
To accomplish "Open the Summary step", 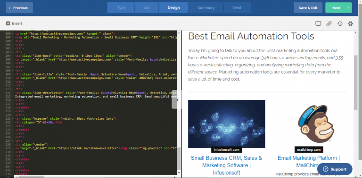I will pyautogui.click(x=206, y=8).
